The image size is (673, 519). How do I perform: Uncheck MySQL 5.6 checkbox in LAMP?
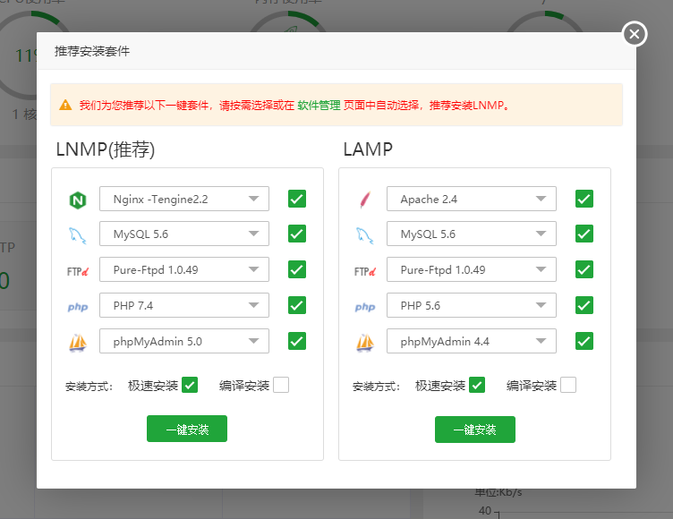coord(584,234)
